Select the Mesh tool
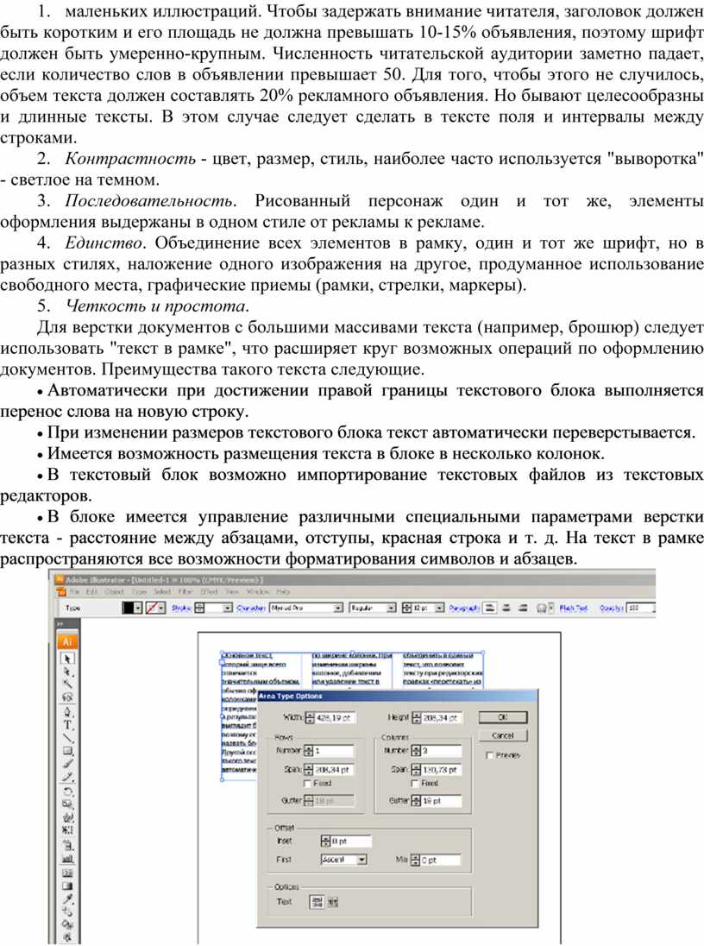Image resolution: width=704 pixels, height=946 pixels. point(67,873)
